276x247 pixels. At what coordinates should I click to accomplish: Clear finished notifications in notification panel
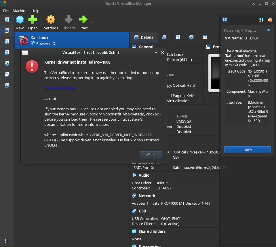[270, 20]
